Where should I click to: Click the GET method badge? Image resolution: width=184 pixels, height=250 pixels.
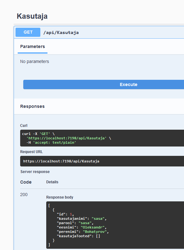coord(28,32)
